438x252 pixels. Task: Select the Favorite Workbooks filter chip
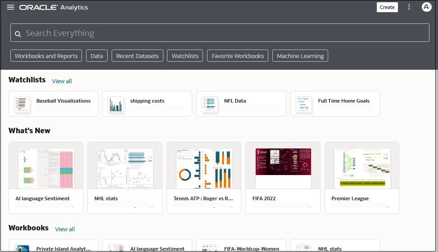(x=238, y=56)
